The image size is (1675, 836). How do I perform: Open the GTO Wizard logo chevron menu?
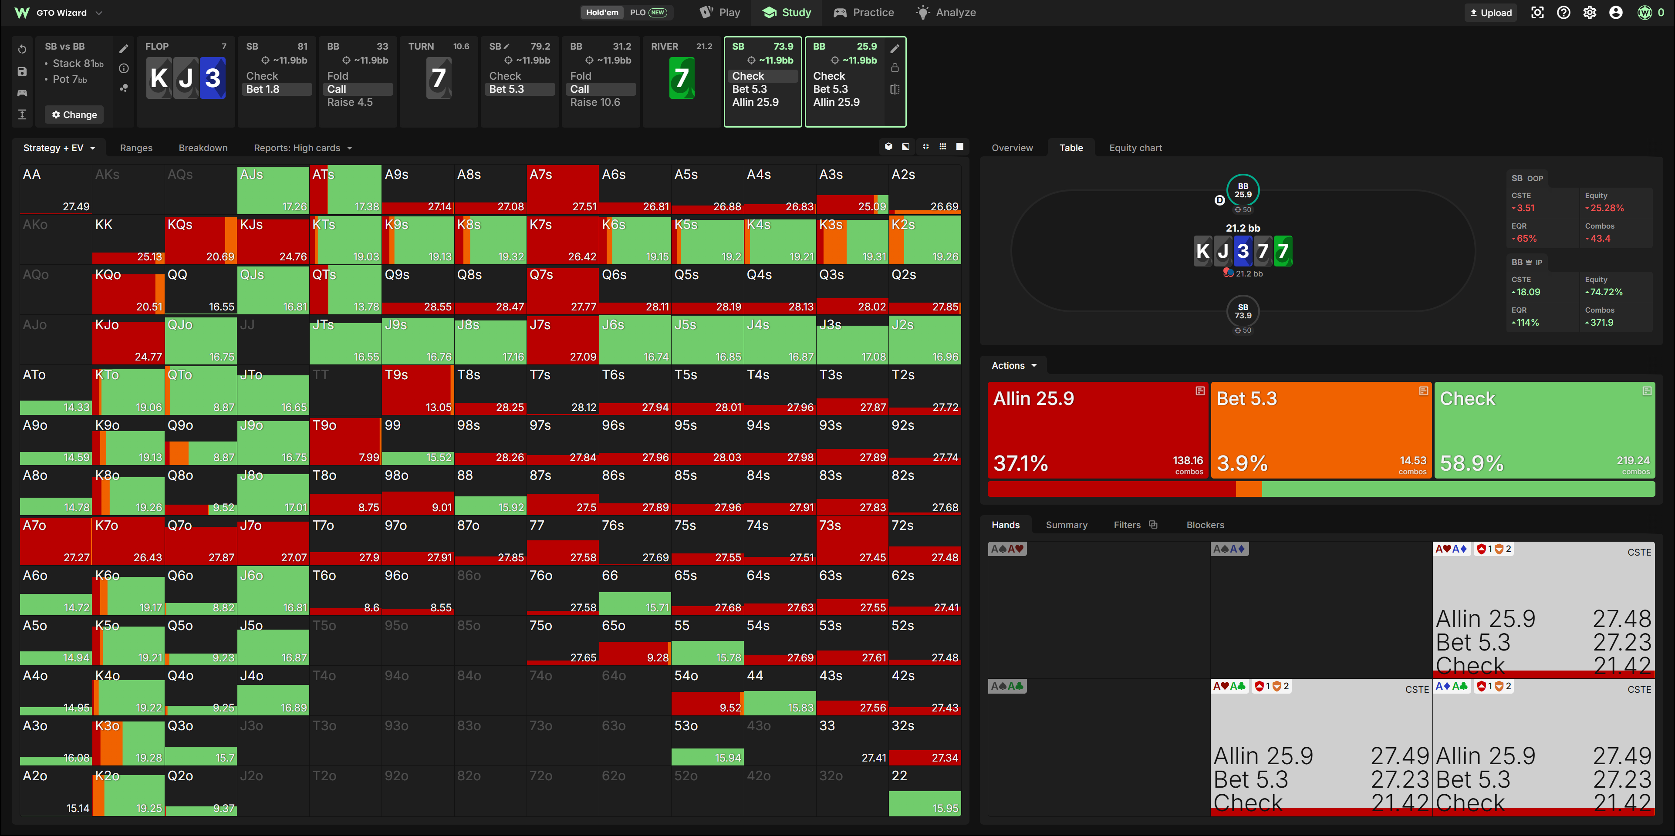click(99, 12)
